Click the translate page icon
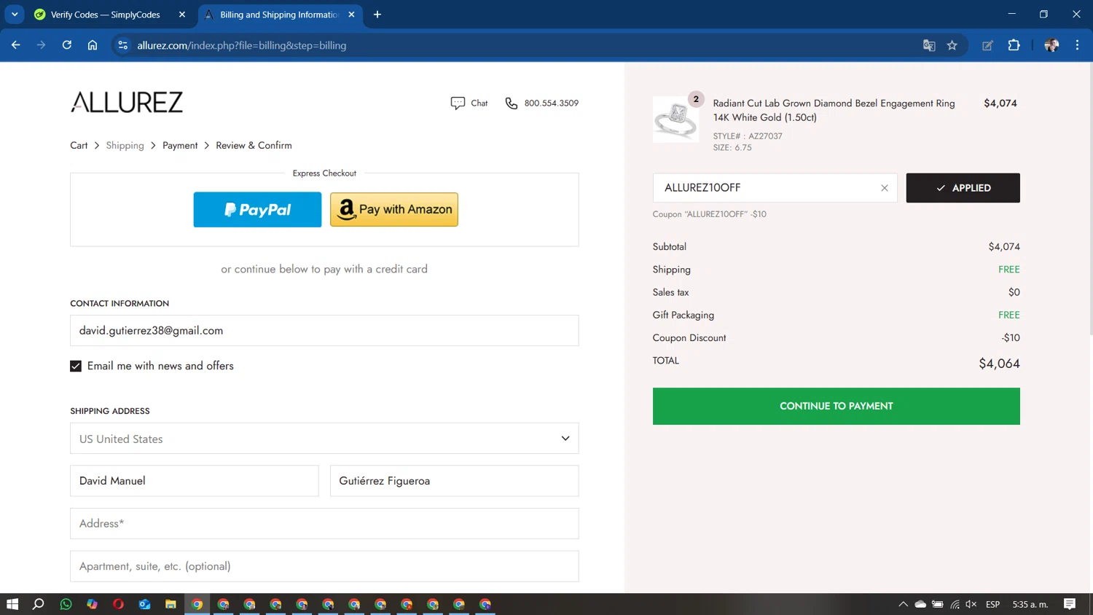Viewport: 1093px width, 615px height. coord(929,45)
